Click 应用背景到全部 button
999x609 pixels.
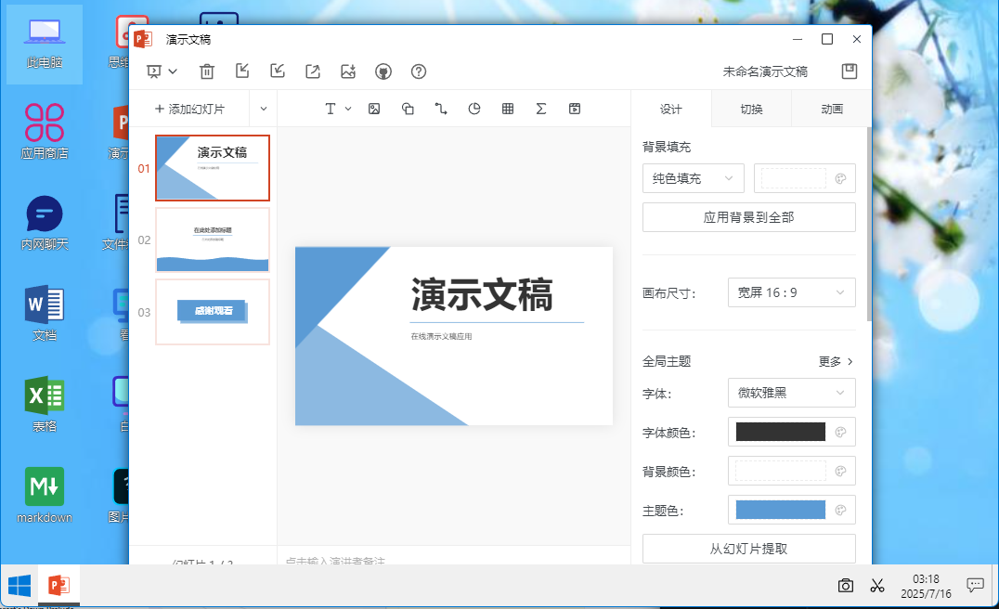(748, 217)
